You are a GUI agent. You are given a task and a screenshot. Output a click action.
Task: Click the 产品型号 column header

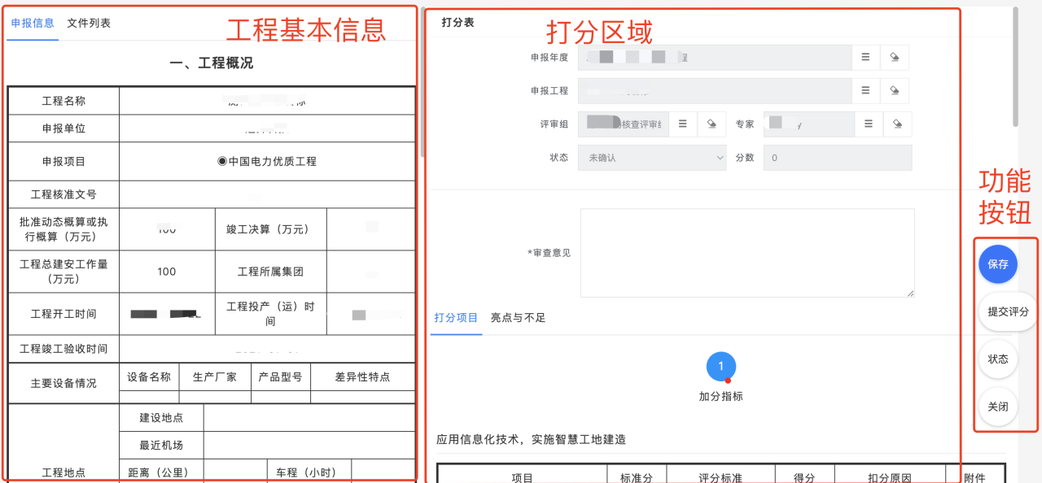click(281, 376)
